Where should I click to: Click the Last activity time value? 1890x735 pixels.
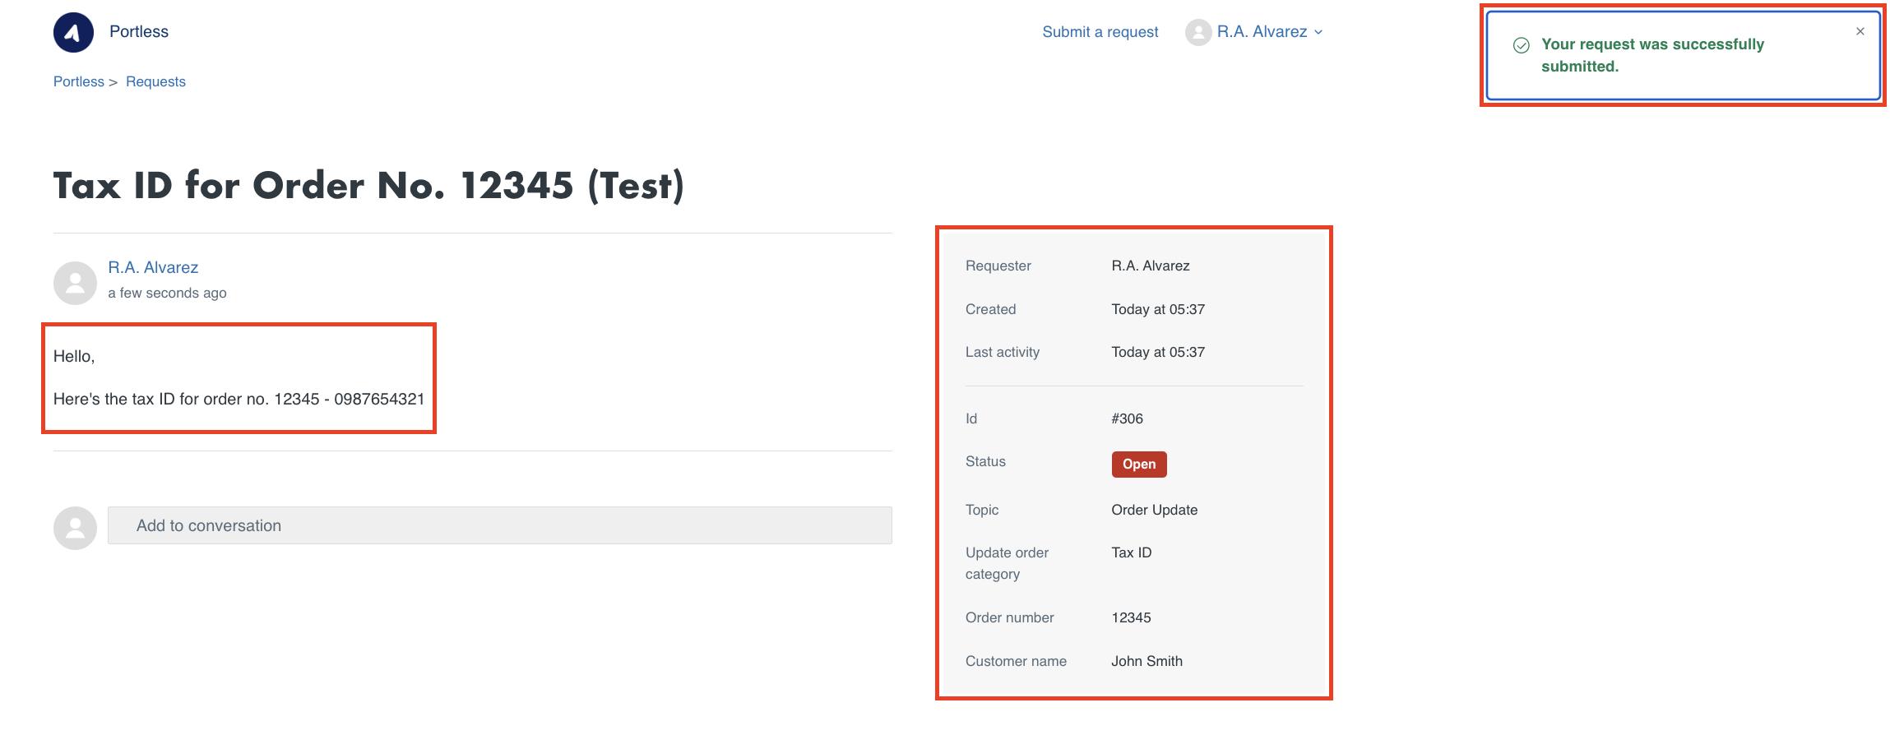(1158, 352)
